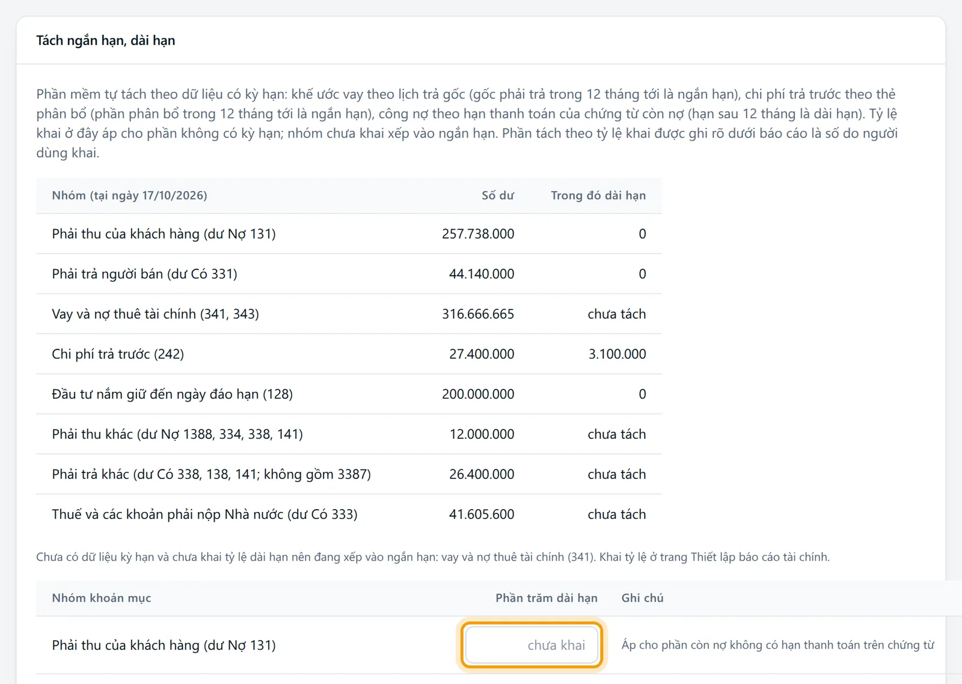962x684 pixels.
Task: Select the 'Phải thu khác' row label
Action: pos(177,434)
